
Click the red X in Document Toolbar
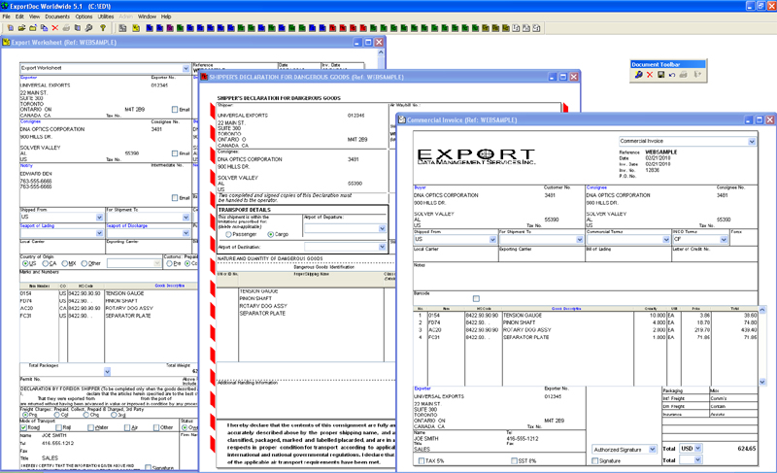(x=650, y=74)
